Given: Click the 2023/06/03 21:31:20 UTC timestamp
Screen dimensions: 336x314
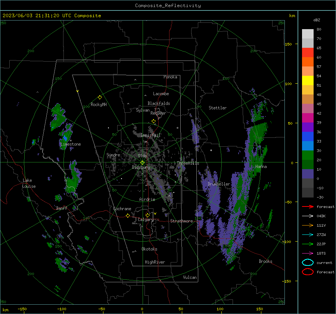Looking at the screenshot, I should pos(52,16).
